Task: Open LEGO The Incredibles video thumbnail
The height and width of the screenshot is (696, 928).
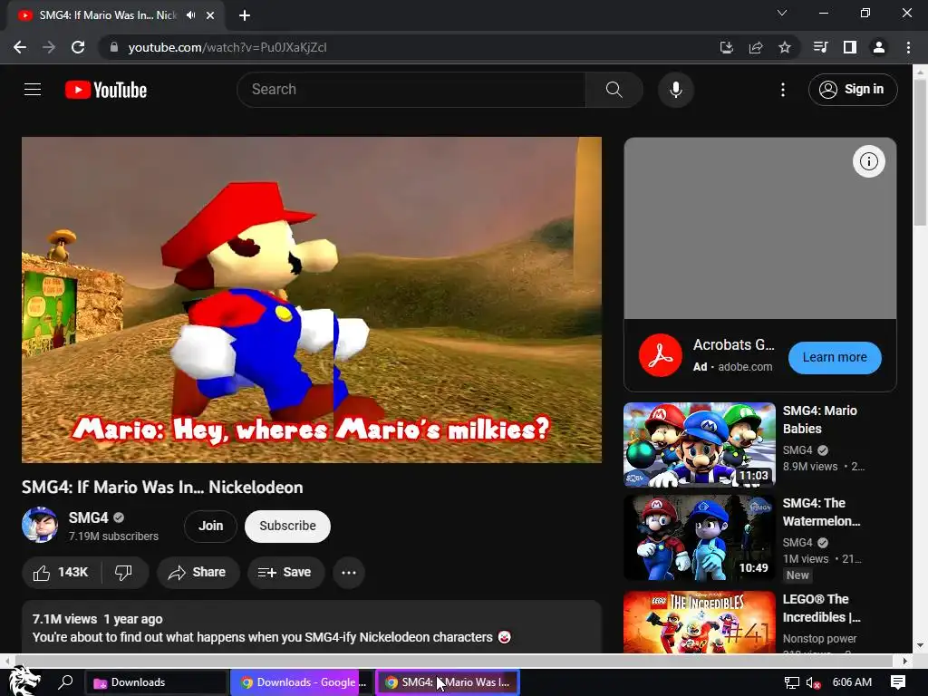Action: [x=699, y=622]
